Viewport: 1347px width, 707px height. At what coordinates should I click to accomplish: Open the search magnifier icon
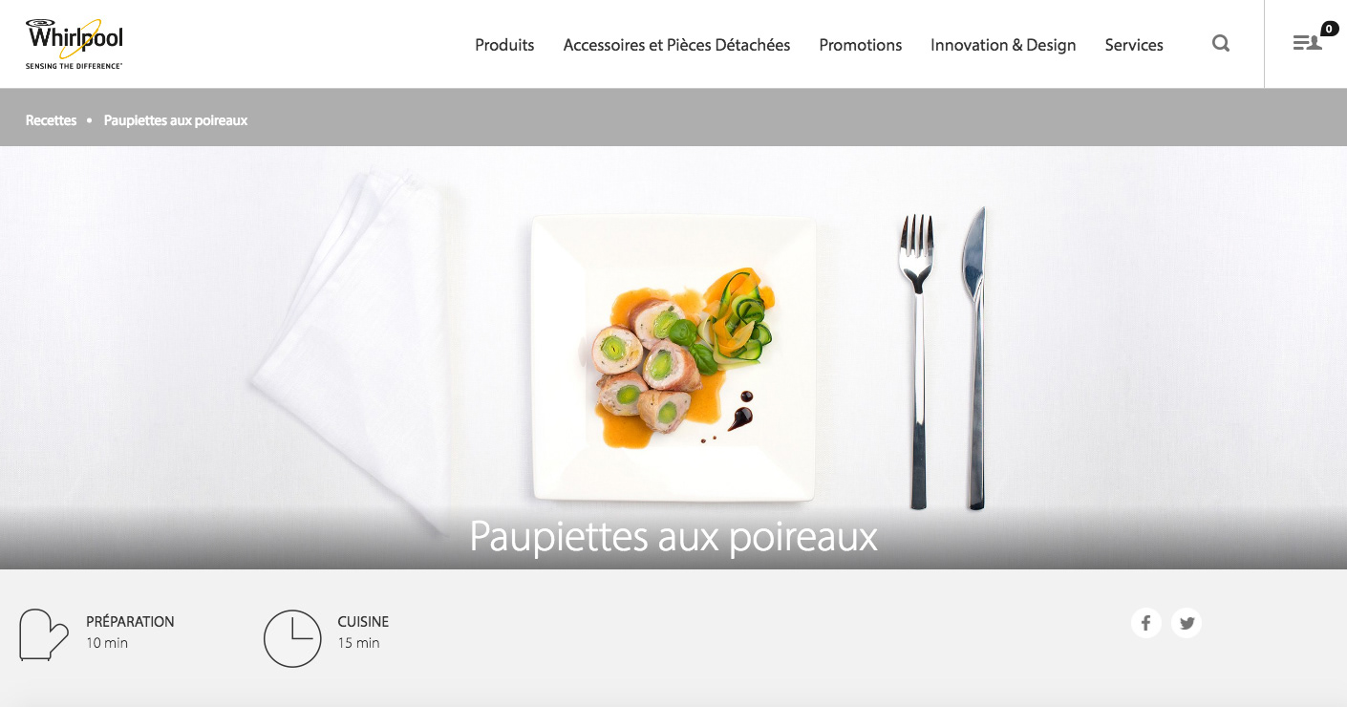coord(1221,43)
